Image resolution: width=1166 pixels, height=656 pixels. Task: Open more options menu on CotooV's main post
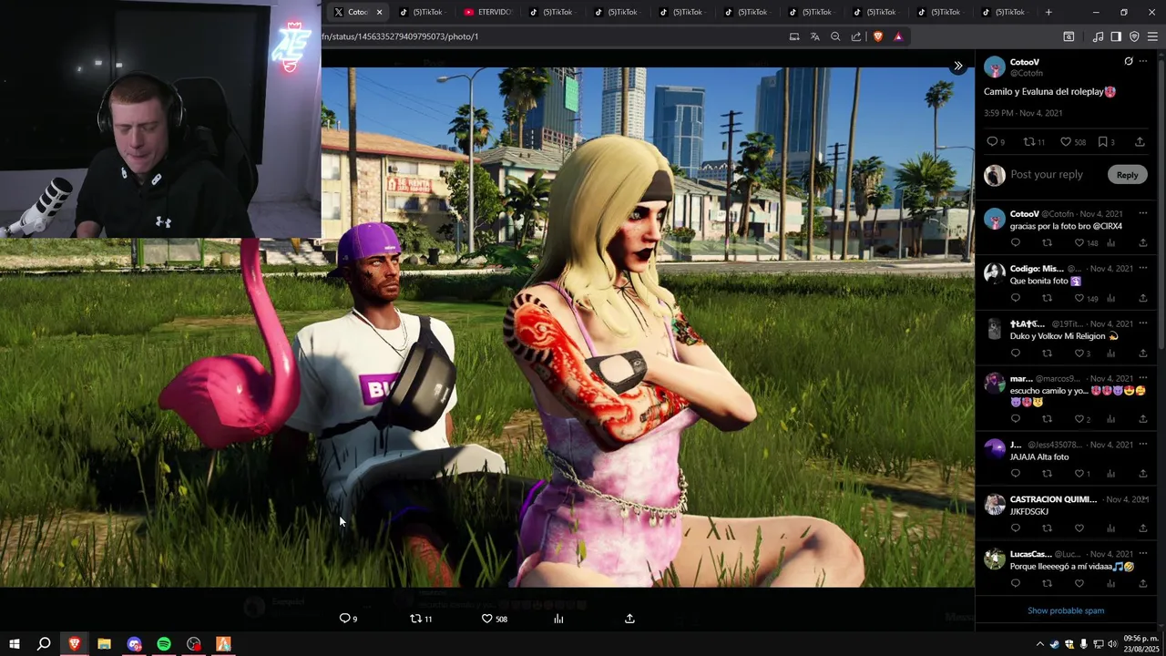1143,61
